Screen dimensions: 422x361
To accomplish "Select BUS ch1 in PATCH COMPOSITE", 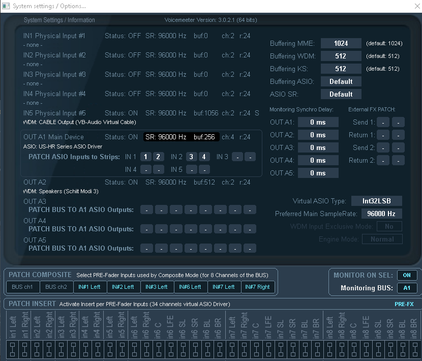I will [22, 287].
